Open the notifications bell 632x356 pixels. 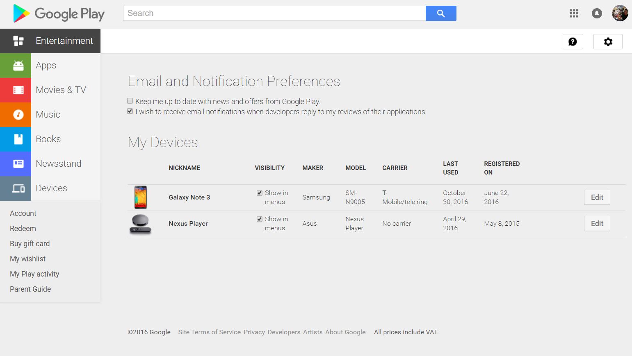click(x=597, y=14)
